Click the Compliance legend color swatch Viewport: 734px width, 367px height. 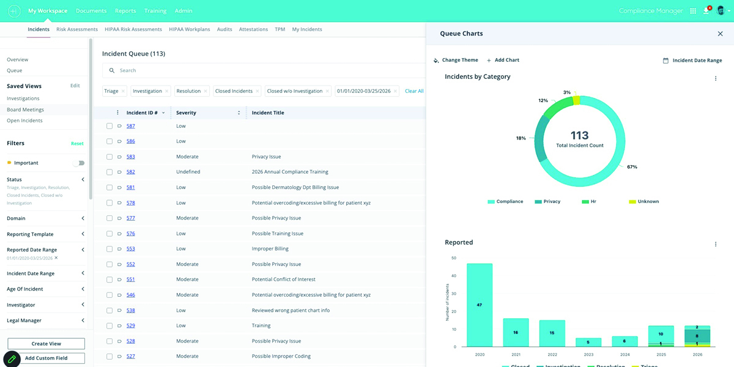[491, 201]
